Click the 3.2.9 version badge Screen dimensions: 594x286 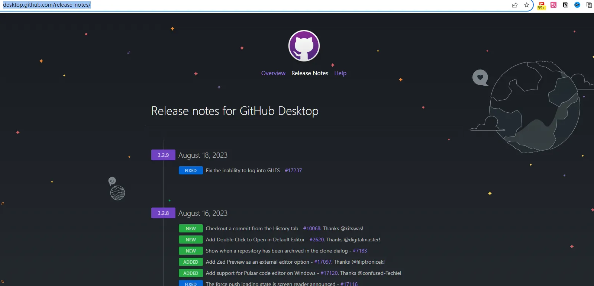[163, 155]
